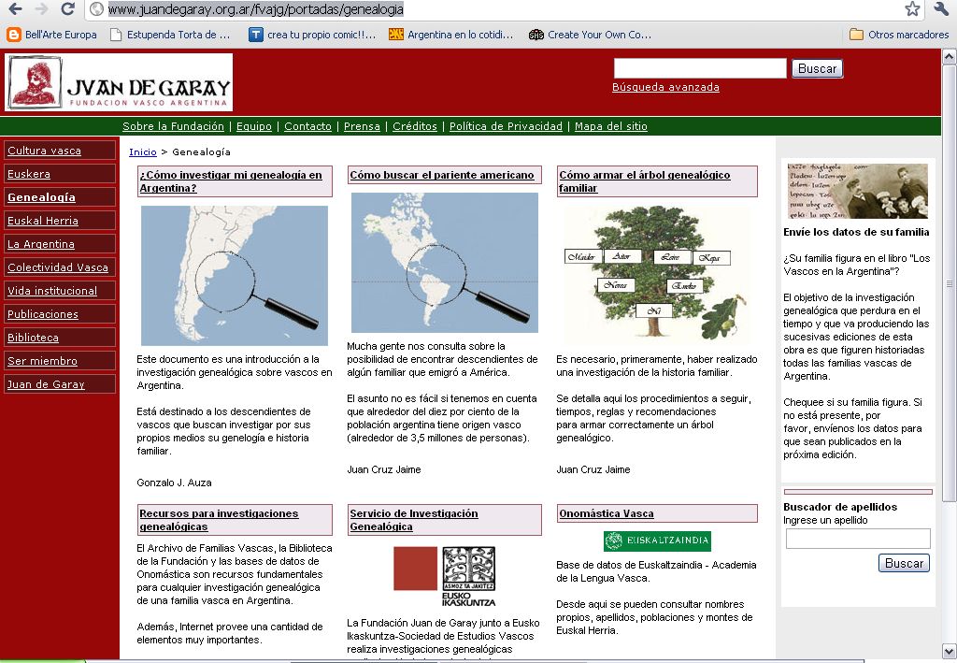This screenshot has height=663, width=957.
Task: Bookmark this page with the star icon
Action: pyautogui.click(x=912, y=8)
